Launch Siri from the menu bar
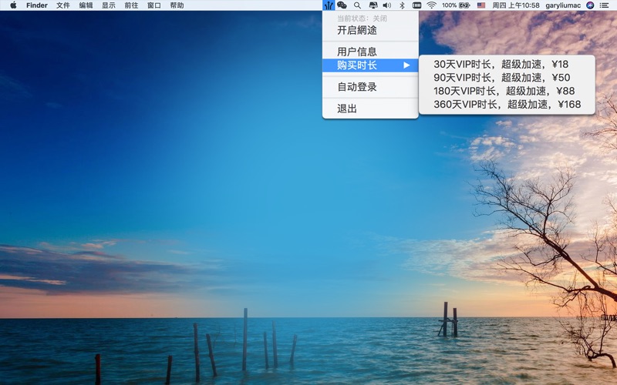This screenshot has height=385, width=617. 589,5
